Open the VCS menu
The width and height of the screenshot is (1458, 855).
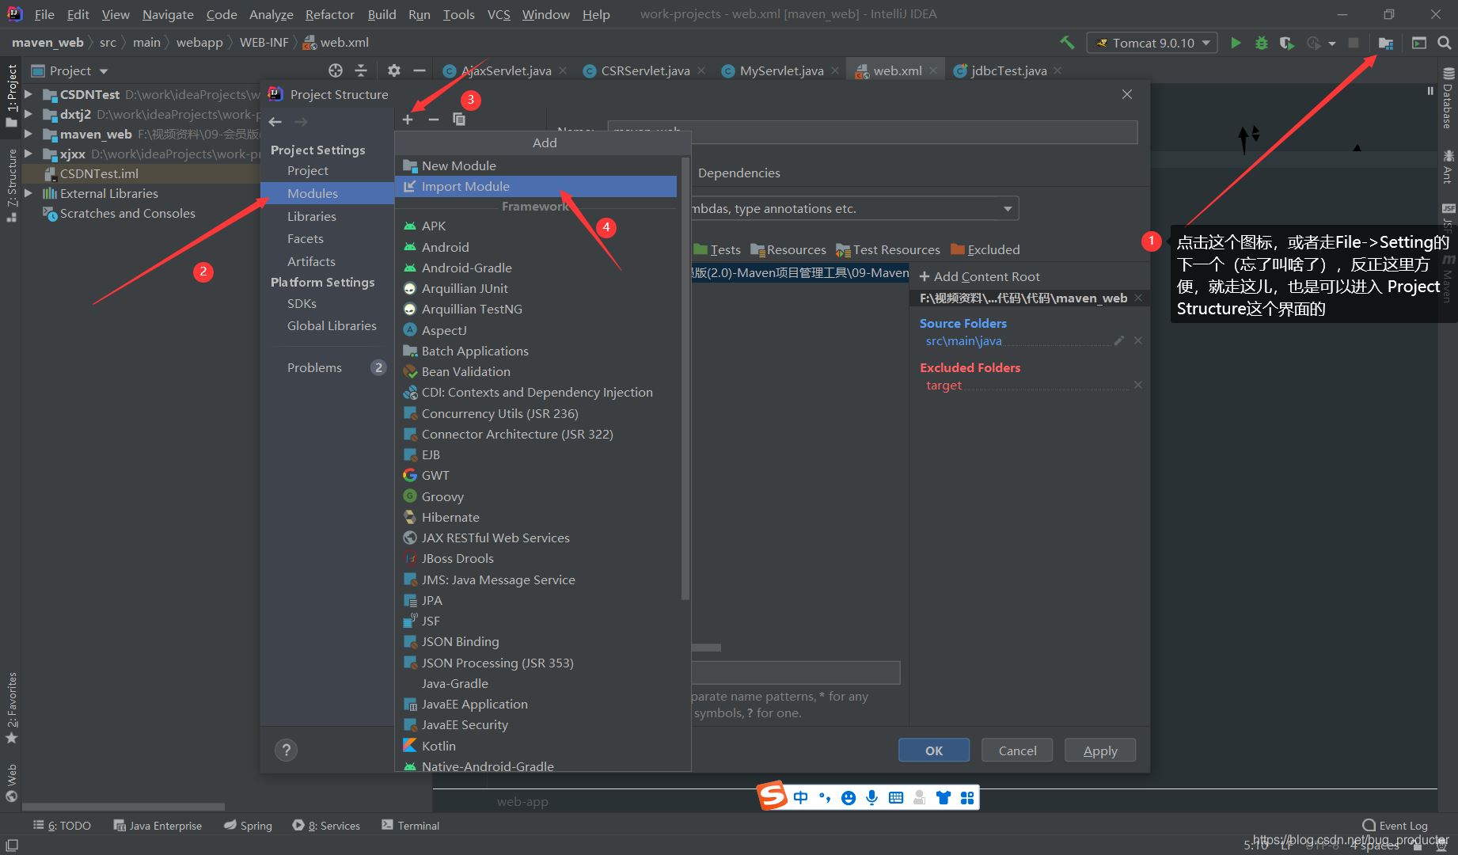click(x=499, y=14)
